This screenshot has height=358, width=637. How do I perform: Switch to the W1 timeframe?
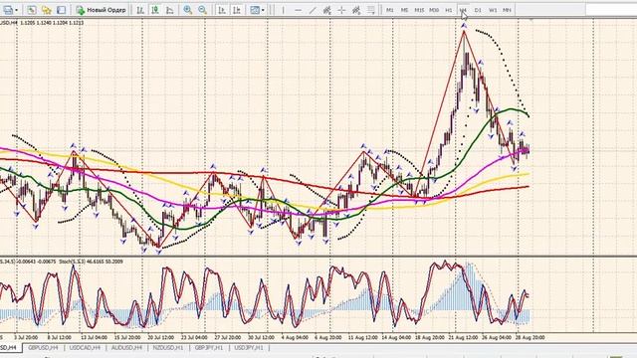click(x=493, y=10)
